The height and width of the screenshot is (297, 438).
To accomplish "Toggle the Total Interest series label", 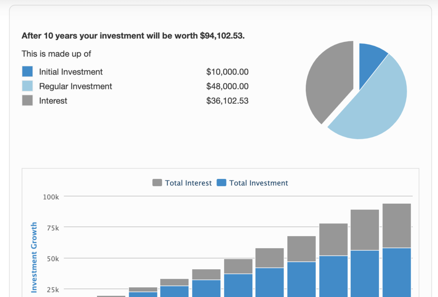I will click(x=188, y=183).
